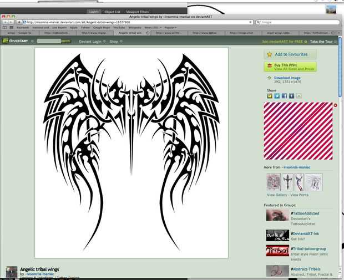Viewport: 344px width, 280px height.
Task: Click the artist avatar beside the title
Action: [x=12, y=272]
